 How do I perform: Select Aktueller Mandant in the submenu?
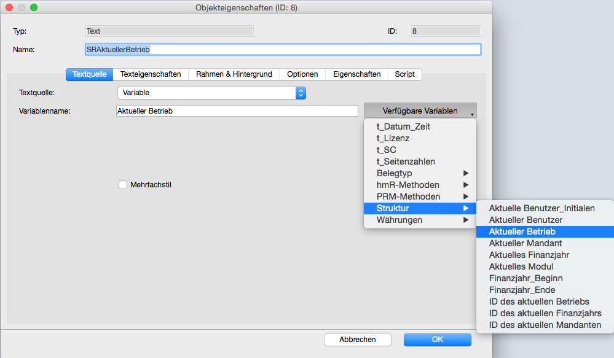tap(525, 243)
